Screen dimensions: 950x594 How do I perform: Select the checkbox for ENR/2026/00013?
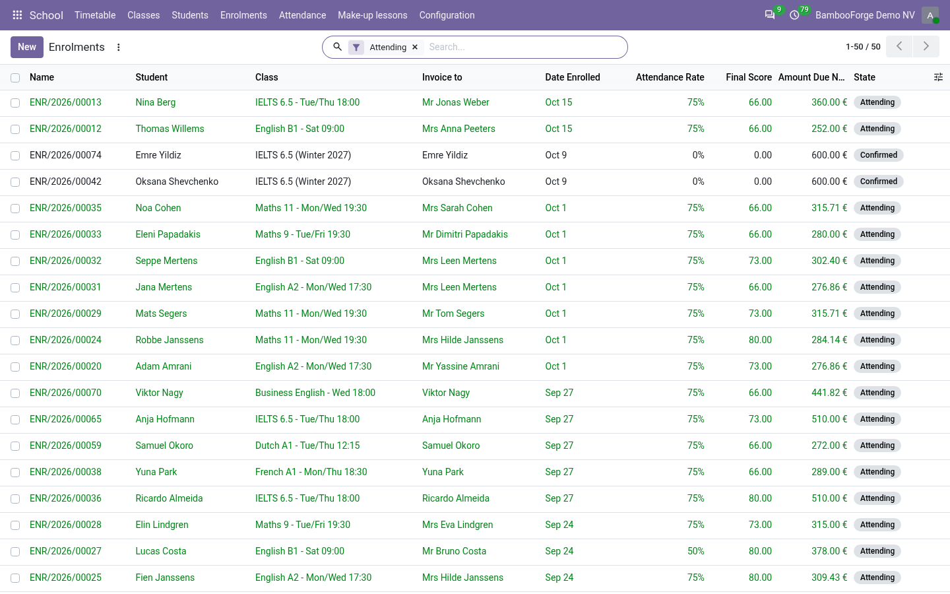pos(15,103)
